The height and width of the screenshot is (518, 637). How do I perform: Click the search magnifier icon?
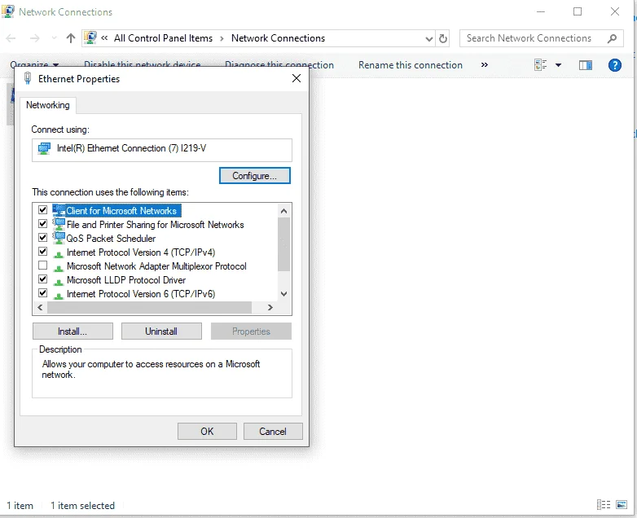click(612, 38)
